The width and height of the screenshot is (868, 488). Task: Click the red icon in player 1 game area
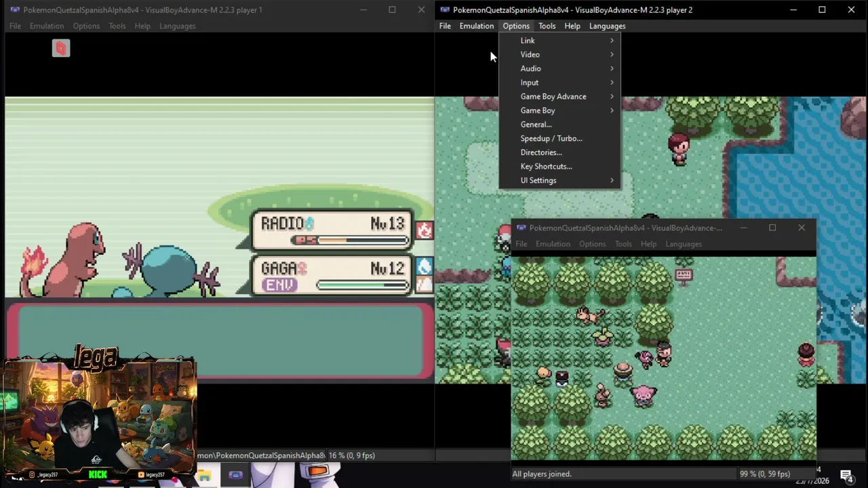pos(61,48)
